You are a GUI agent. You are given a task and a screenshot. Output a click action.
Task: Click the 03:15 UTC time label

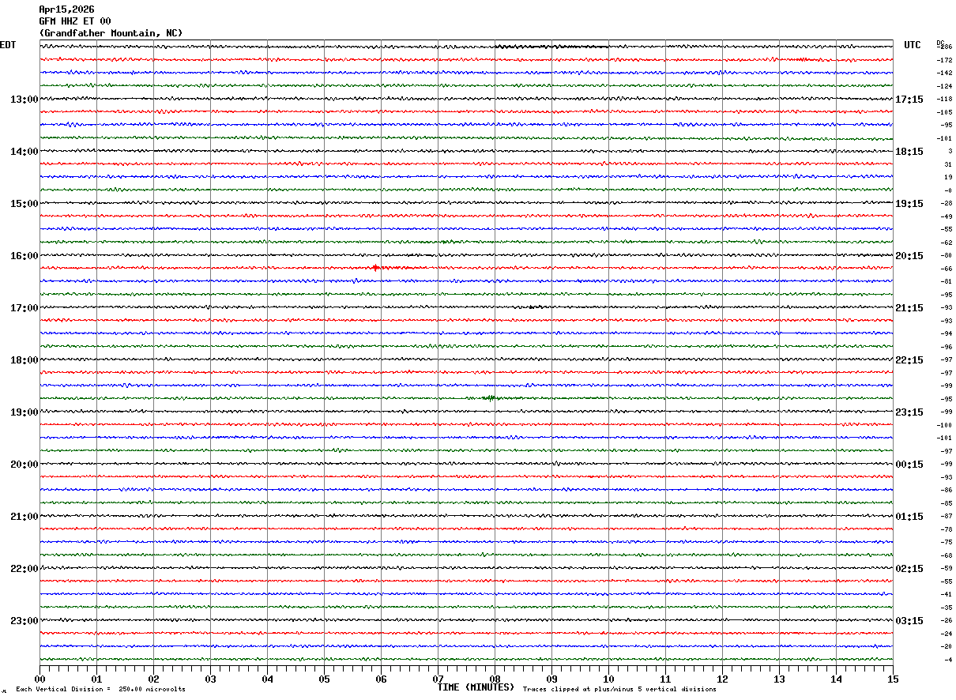tap(909, 621)
